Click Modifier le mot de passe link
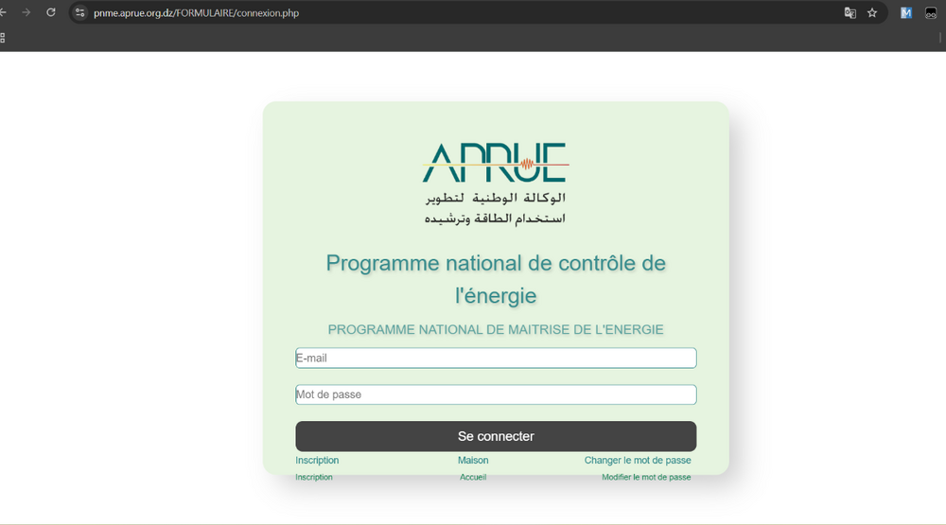 click(646, 478)
